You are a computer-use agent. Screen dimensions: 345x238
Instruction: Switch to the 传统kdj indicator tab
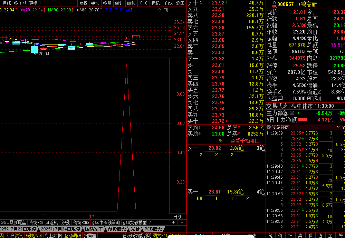click(x=36, y=222)
